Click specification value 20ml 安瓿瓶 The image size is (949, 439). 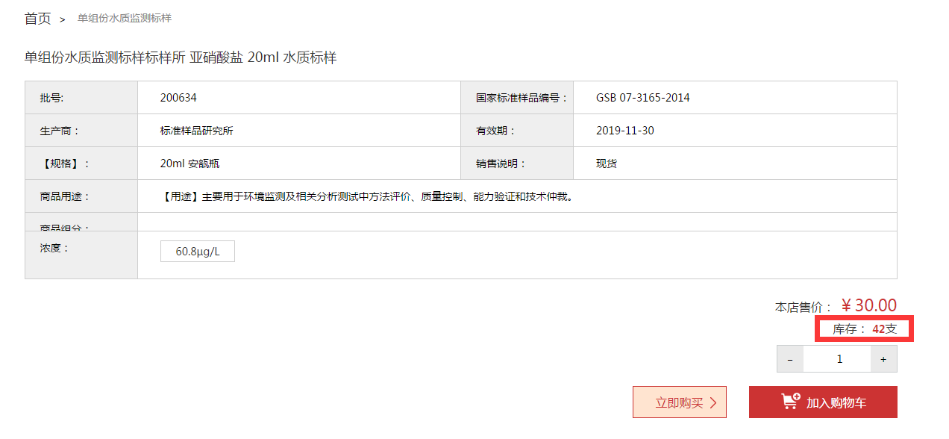(190, 164)
